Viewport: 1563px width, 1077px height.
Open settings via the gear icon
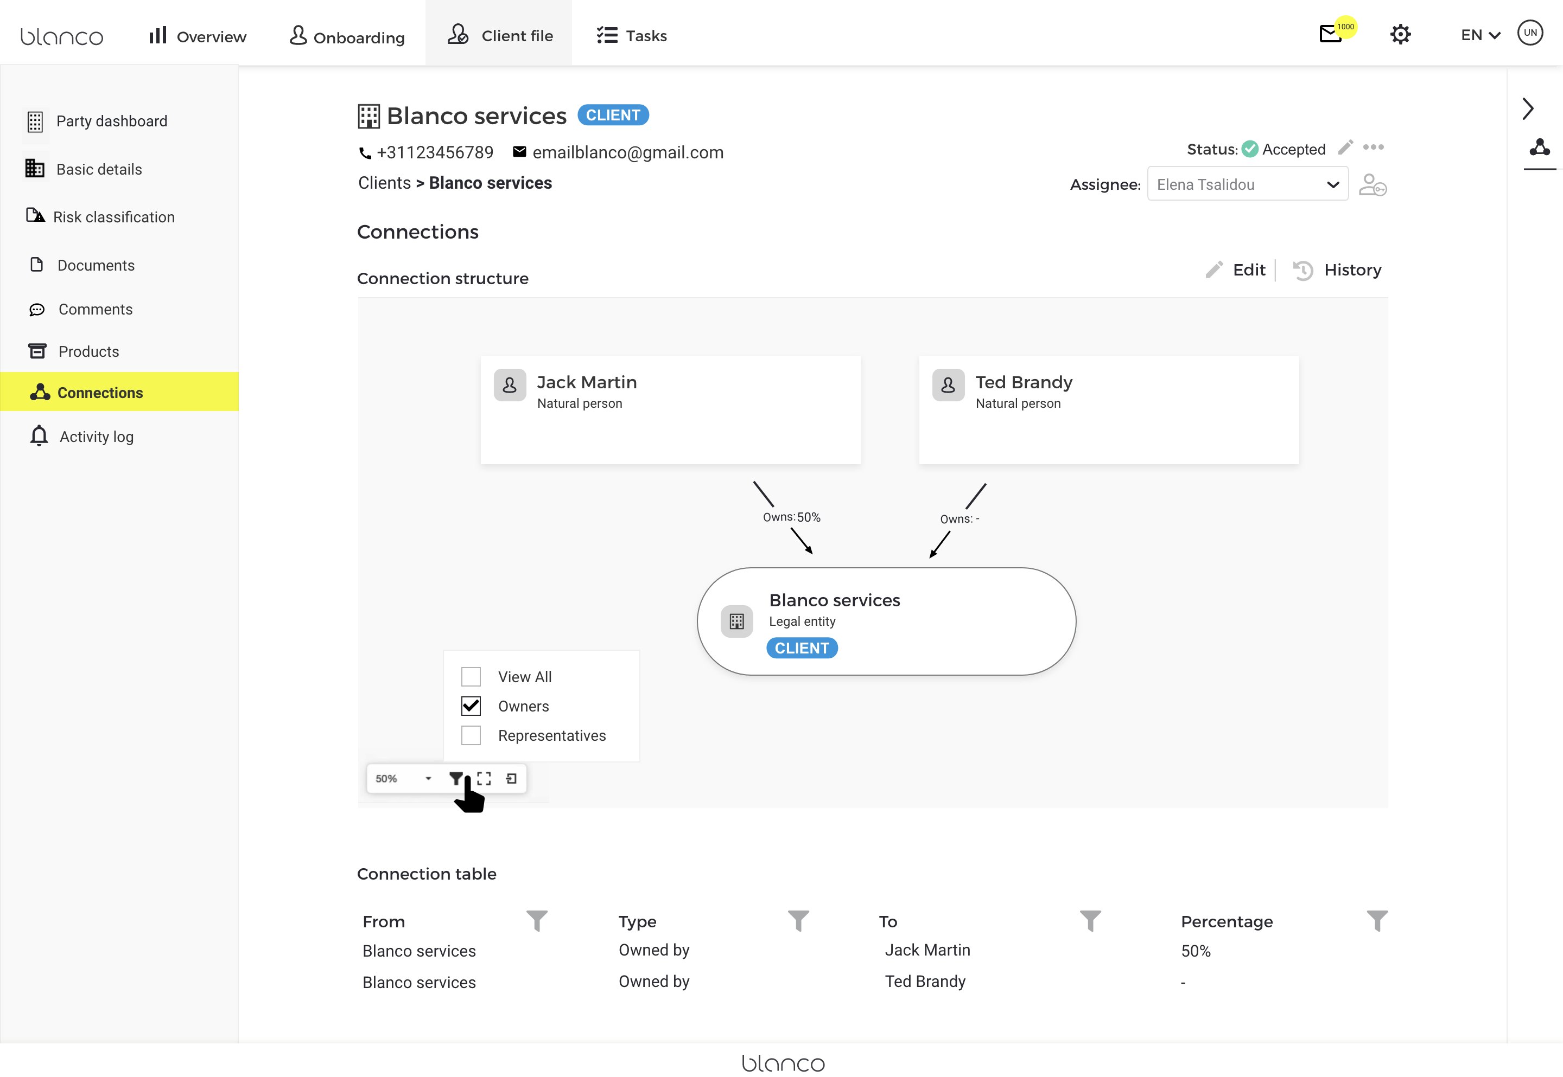(x=1400, y=34)
